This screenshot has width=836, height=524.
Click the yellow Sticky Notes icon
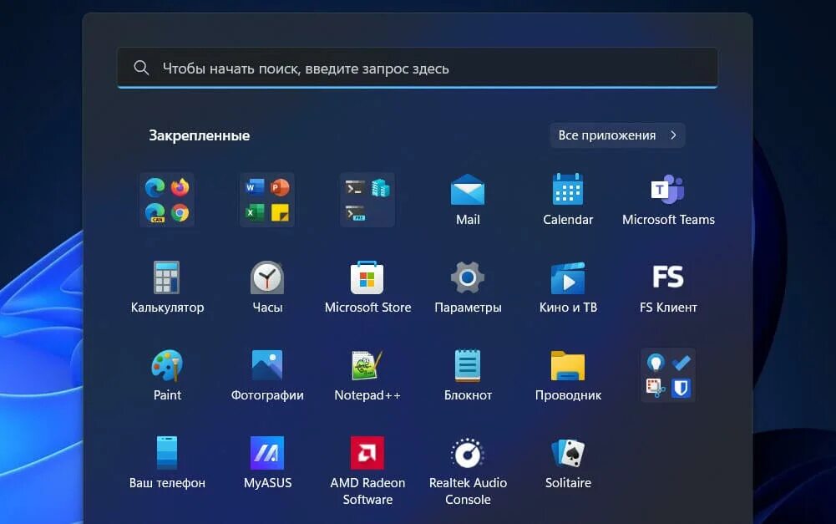point(280,213)
